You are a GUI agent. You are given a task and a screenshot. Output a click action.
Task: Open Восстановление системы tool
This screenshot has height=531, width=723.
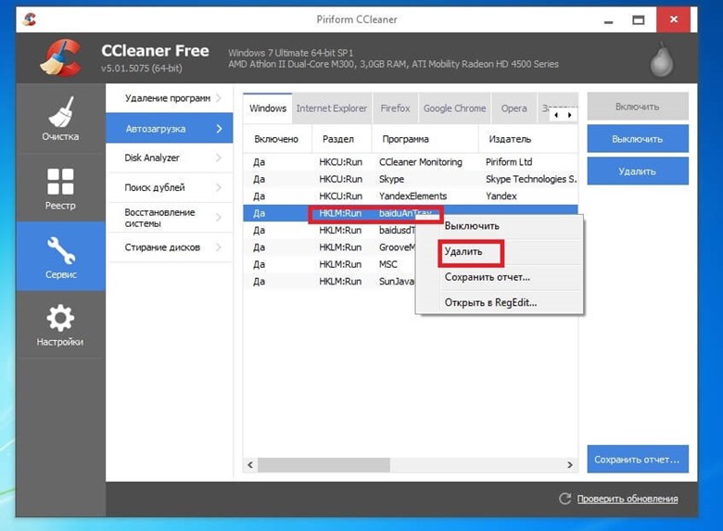coord(170,218)
